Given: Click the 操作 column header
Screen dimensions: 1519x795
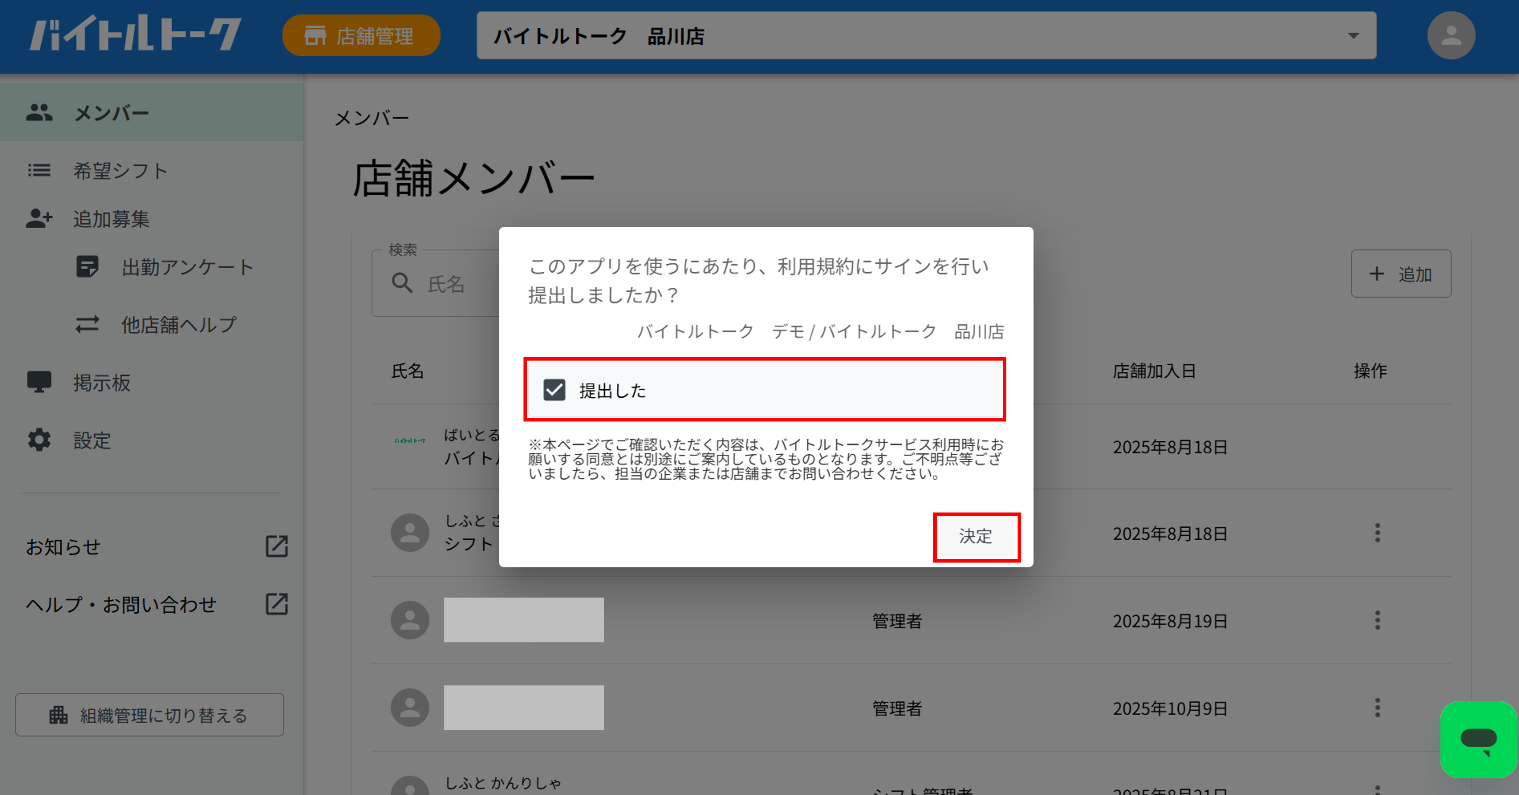Looking at the screenshot, I should (1371, 371).
